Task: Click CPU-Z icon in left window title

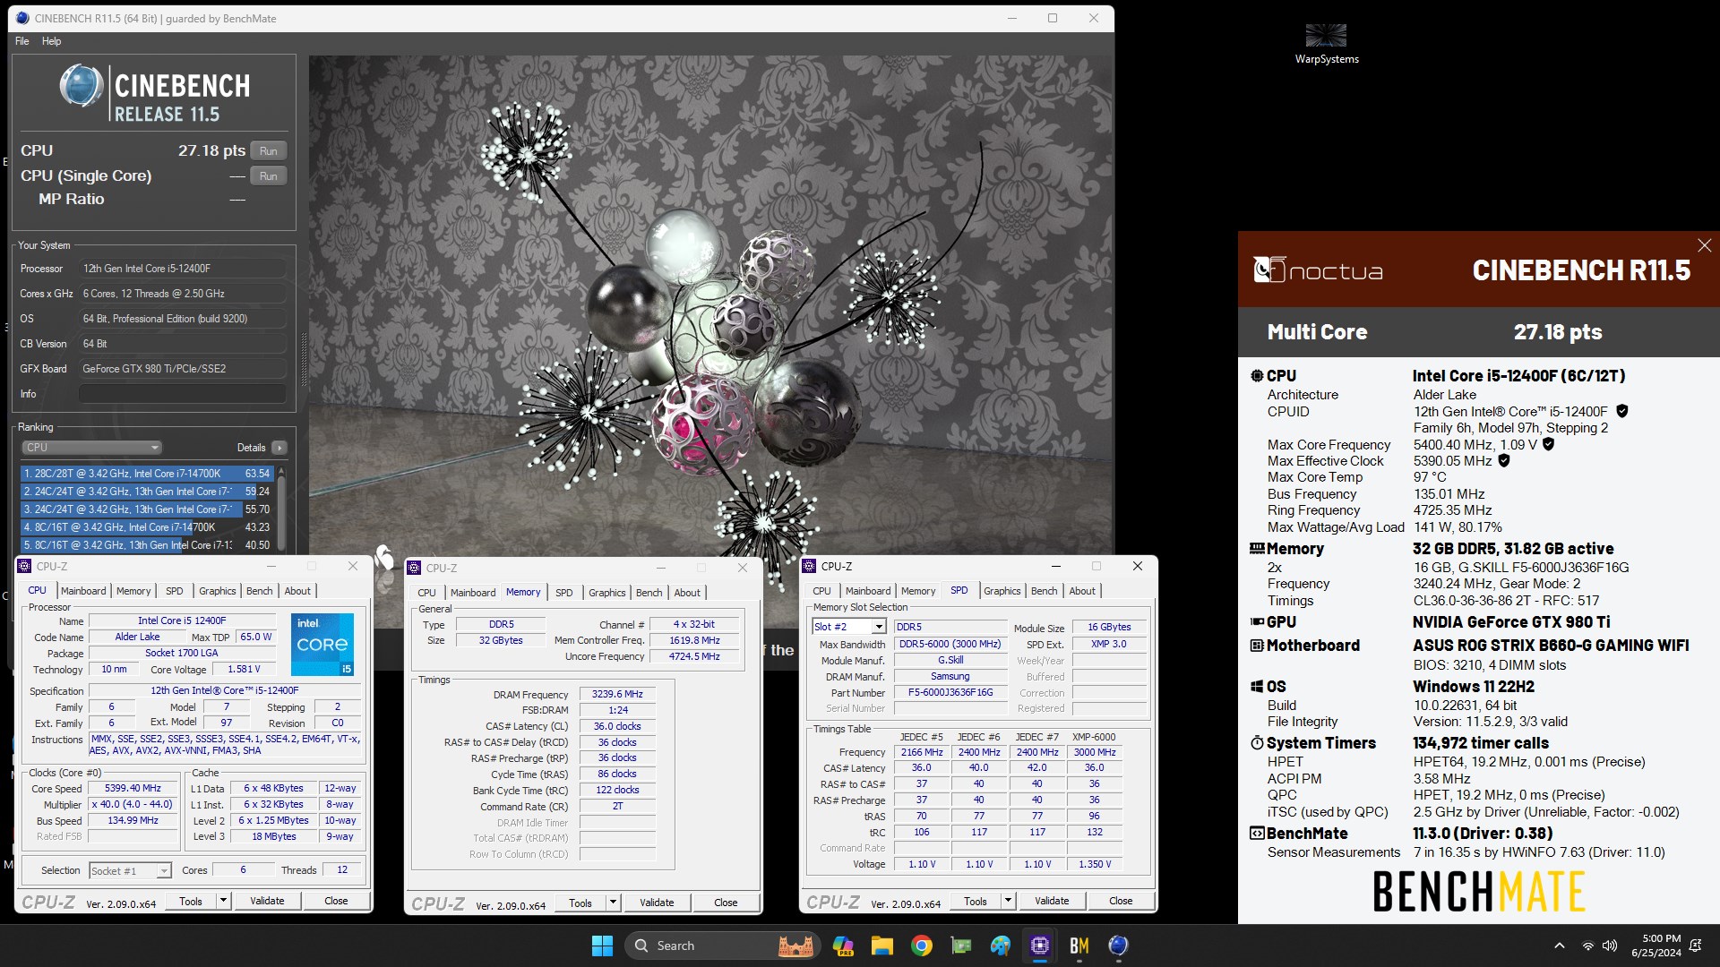Action: click(x=25, y=566)
